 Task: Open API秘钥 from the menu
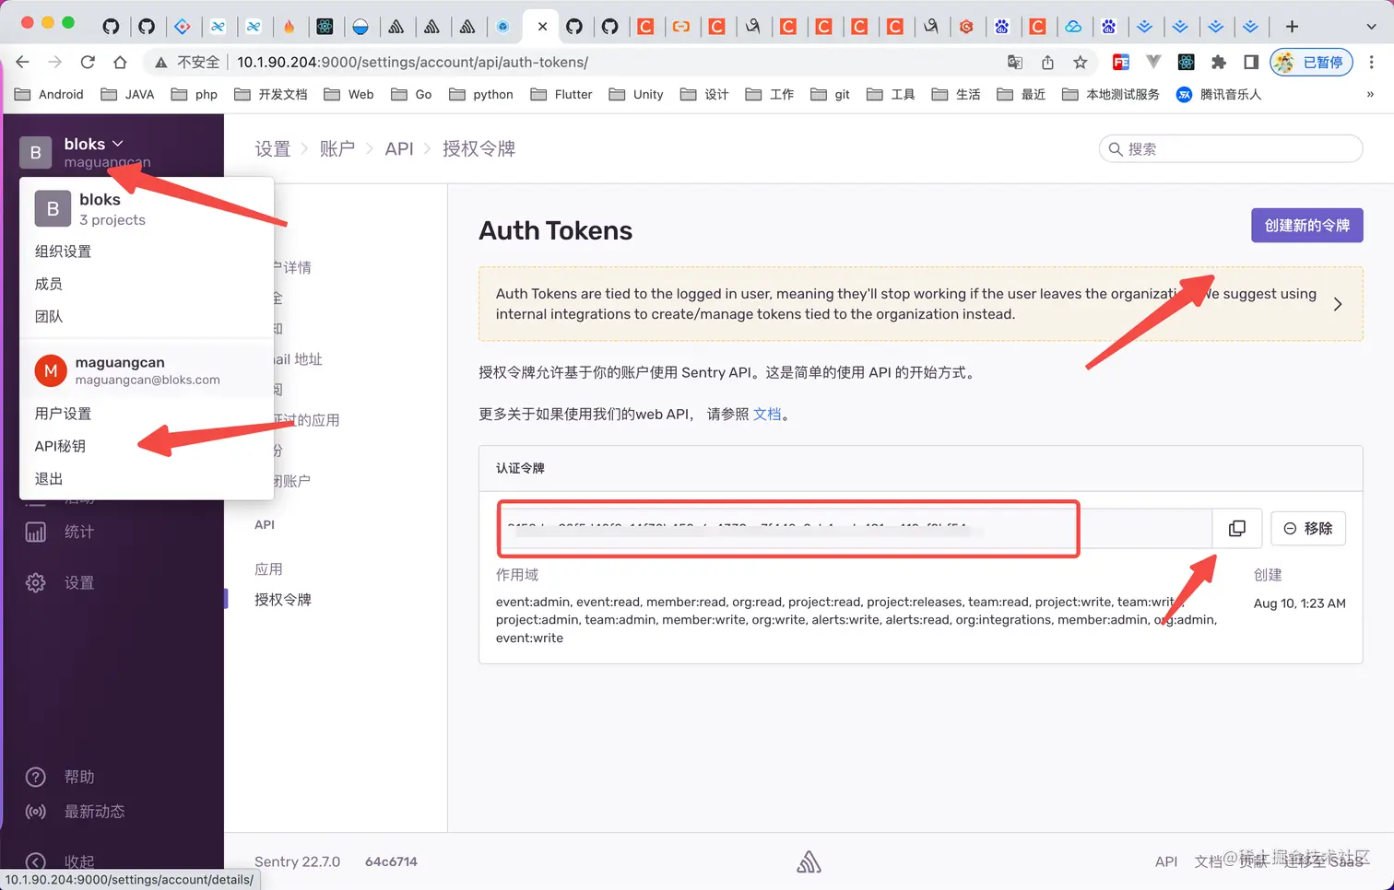pos(60,446)
